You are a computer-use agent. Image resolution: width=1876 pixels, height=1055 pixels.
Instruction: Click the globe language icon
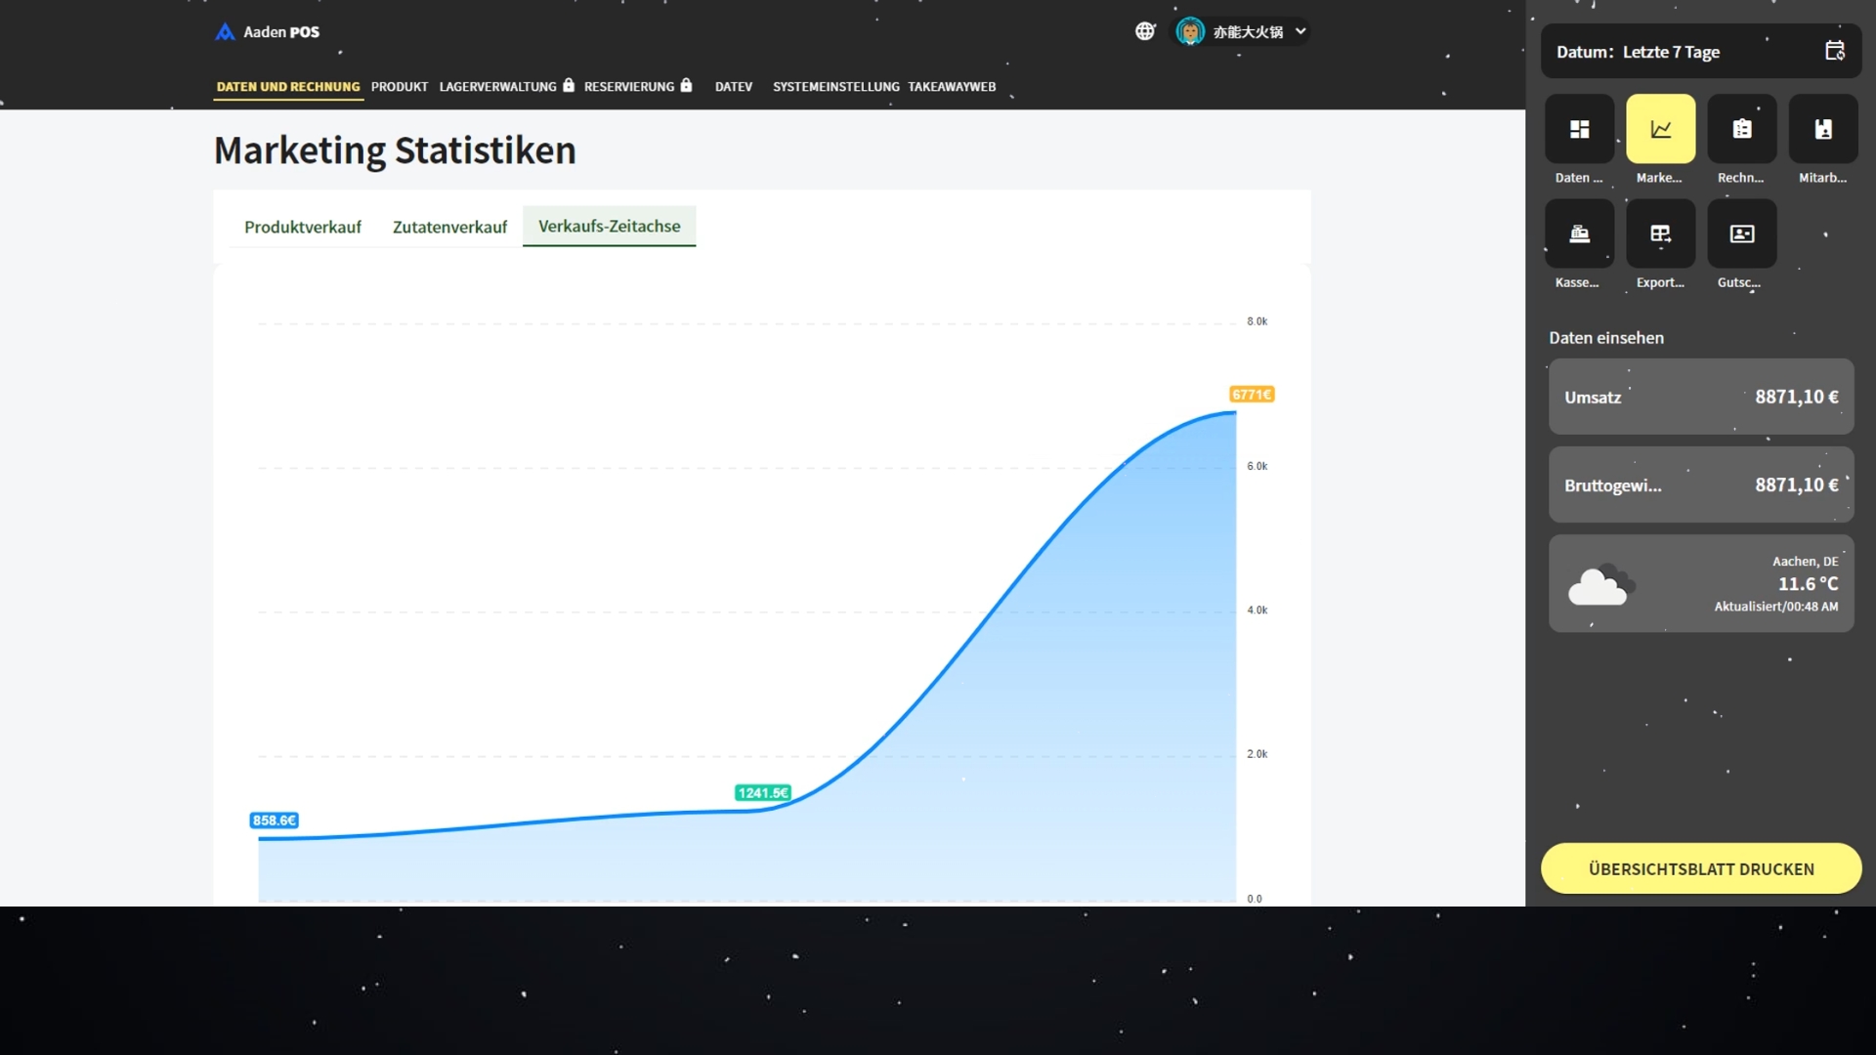click(x=1145, y=31)
